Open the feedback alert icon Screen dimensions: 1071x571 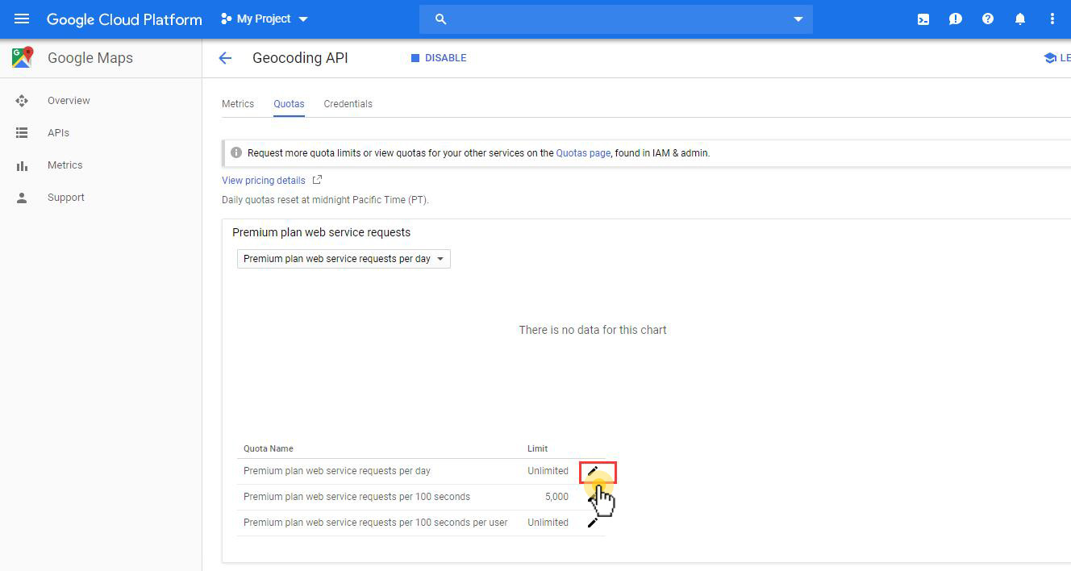coord(956,19)
